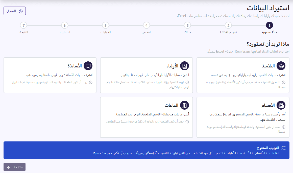Click the الترتيب المقترح banner title
The width and height of the screenshot is (293, 173).
pyautogui.click(x=268, y=148)
